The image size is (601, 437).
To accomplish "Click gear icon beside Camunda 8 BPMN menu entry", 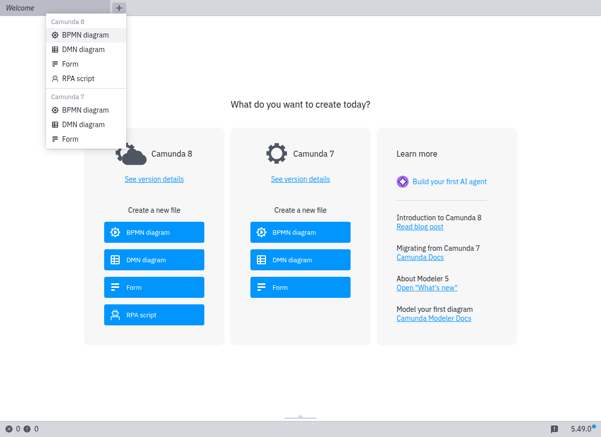I will 55,35.
